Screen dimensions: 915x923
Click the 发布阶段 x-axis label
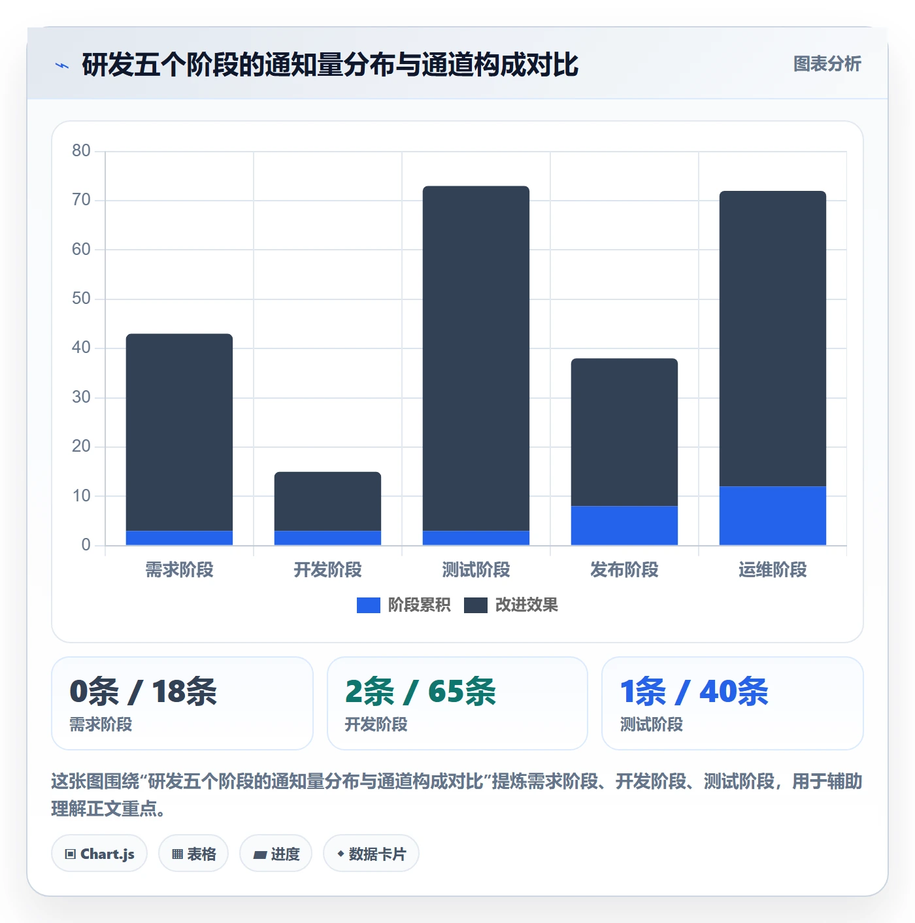tap(624, 570)
